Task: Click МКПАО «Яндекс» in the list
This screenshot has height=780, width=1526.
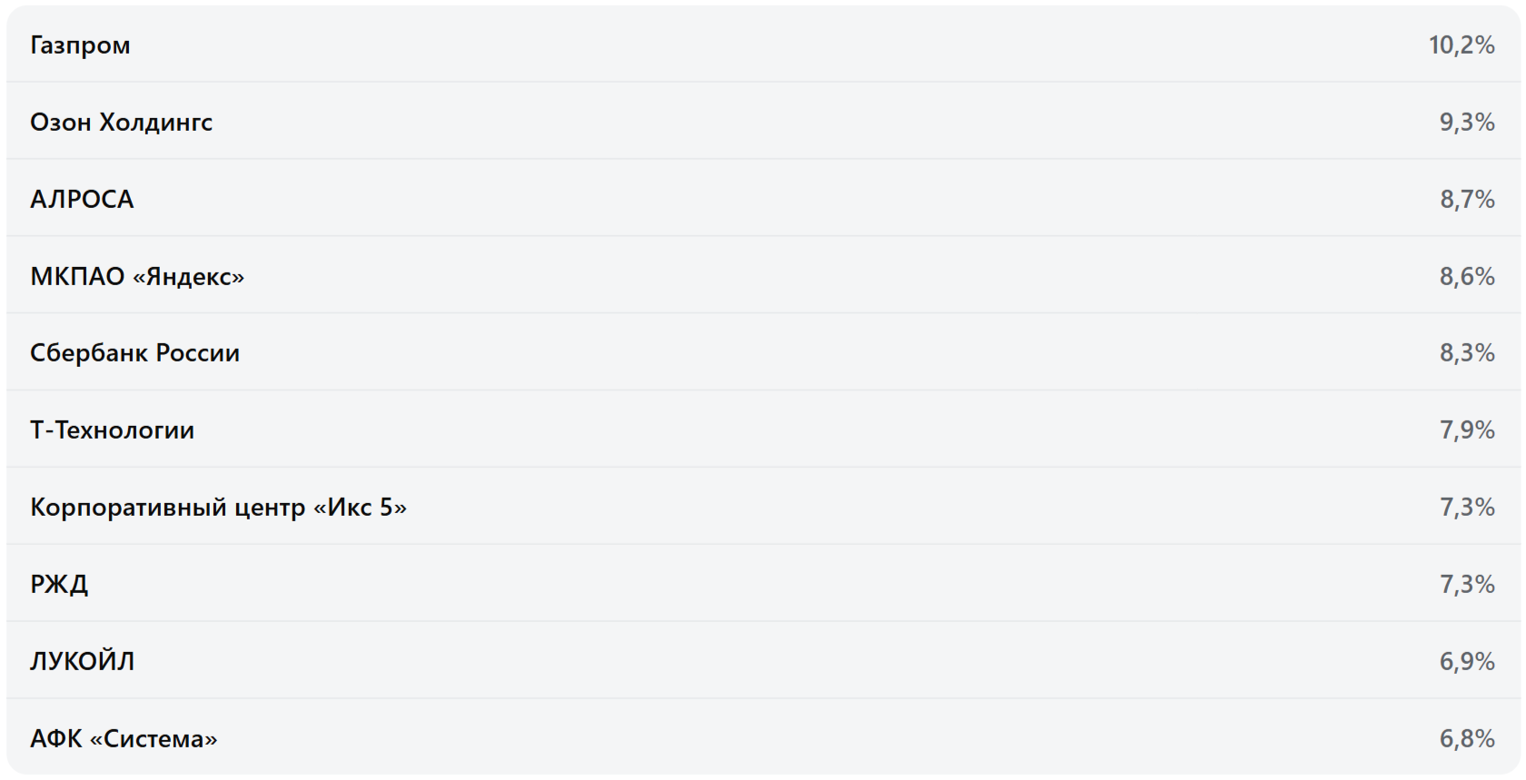Action: [137, 276]
